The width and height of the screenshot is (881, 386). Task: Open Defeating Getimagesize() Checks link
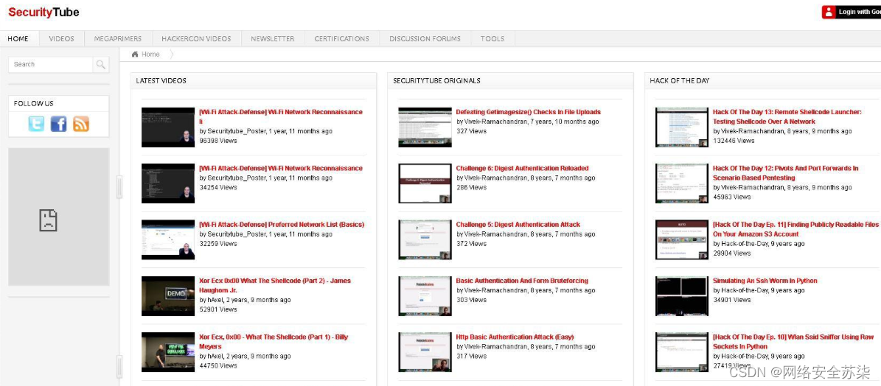[x=529, y=112]
